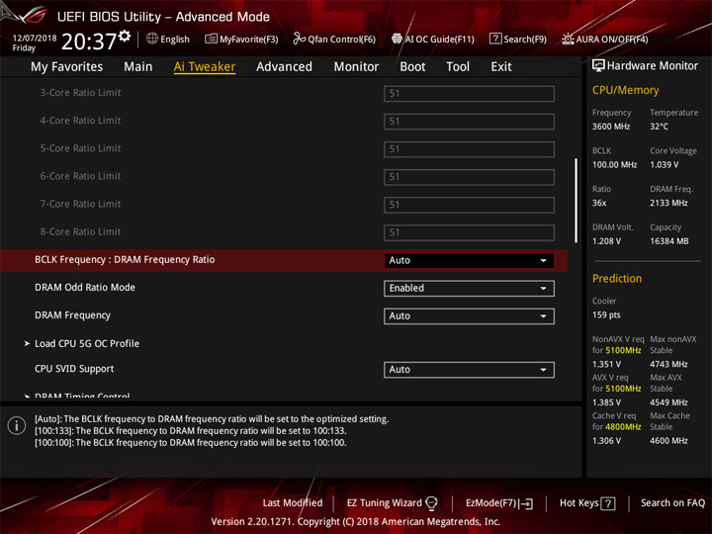Click the 2133 MHz DRAM Freq value

[668, 203]
